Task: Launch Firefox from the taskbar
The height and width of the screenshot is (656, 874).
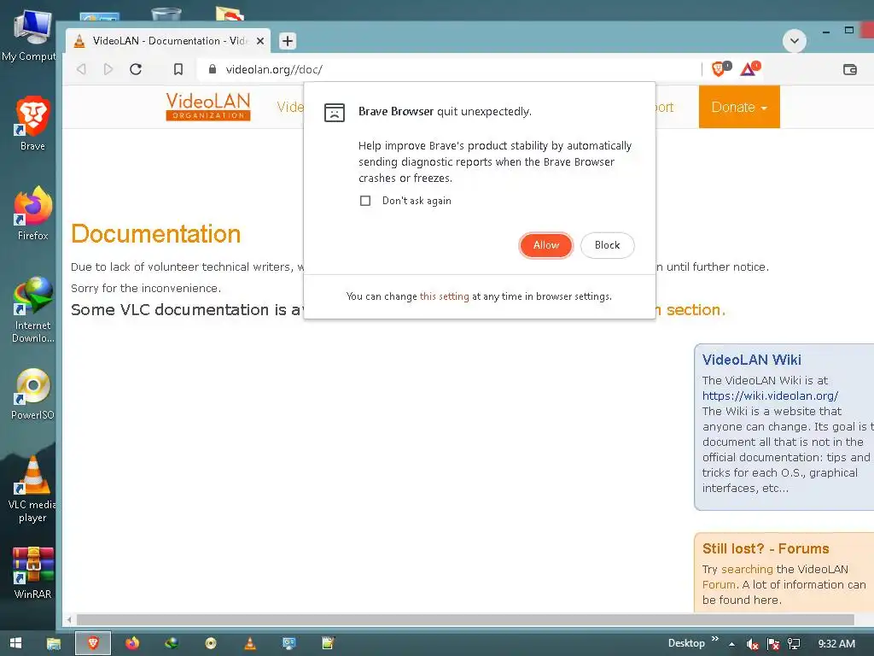Action: [x=132, y=643]
